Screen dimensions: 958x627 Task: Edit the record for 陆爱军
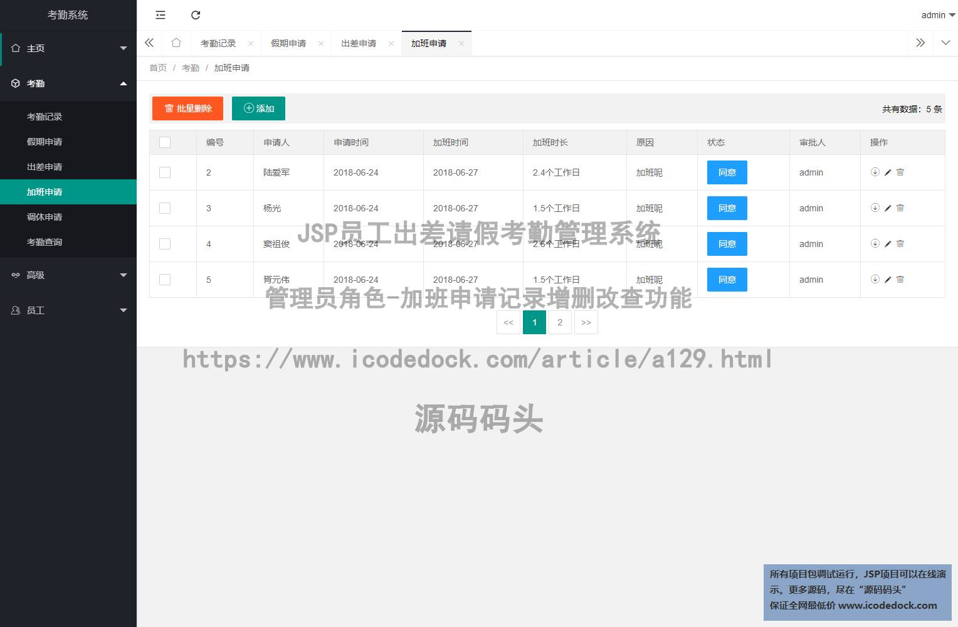tap(888, 172)
